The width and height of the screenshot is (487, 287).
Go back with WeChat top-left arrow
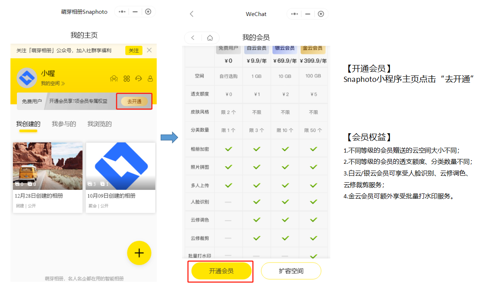coord(192,14)
